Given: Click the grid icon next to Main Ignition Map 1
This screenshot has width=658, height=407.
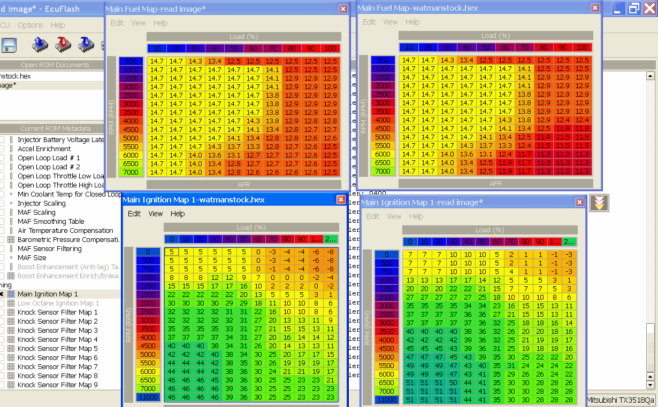Looking at the screenshot, I should [x=11, y=294].
